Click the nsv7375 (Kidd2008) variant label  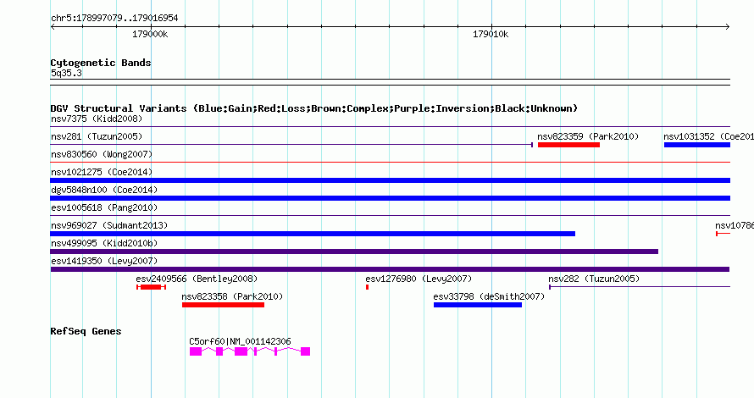point(97,119)
